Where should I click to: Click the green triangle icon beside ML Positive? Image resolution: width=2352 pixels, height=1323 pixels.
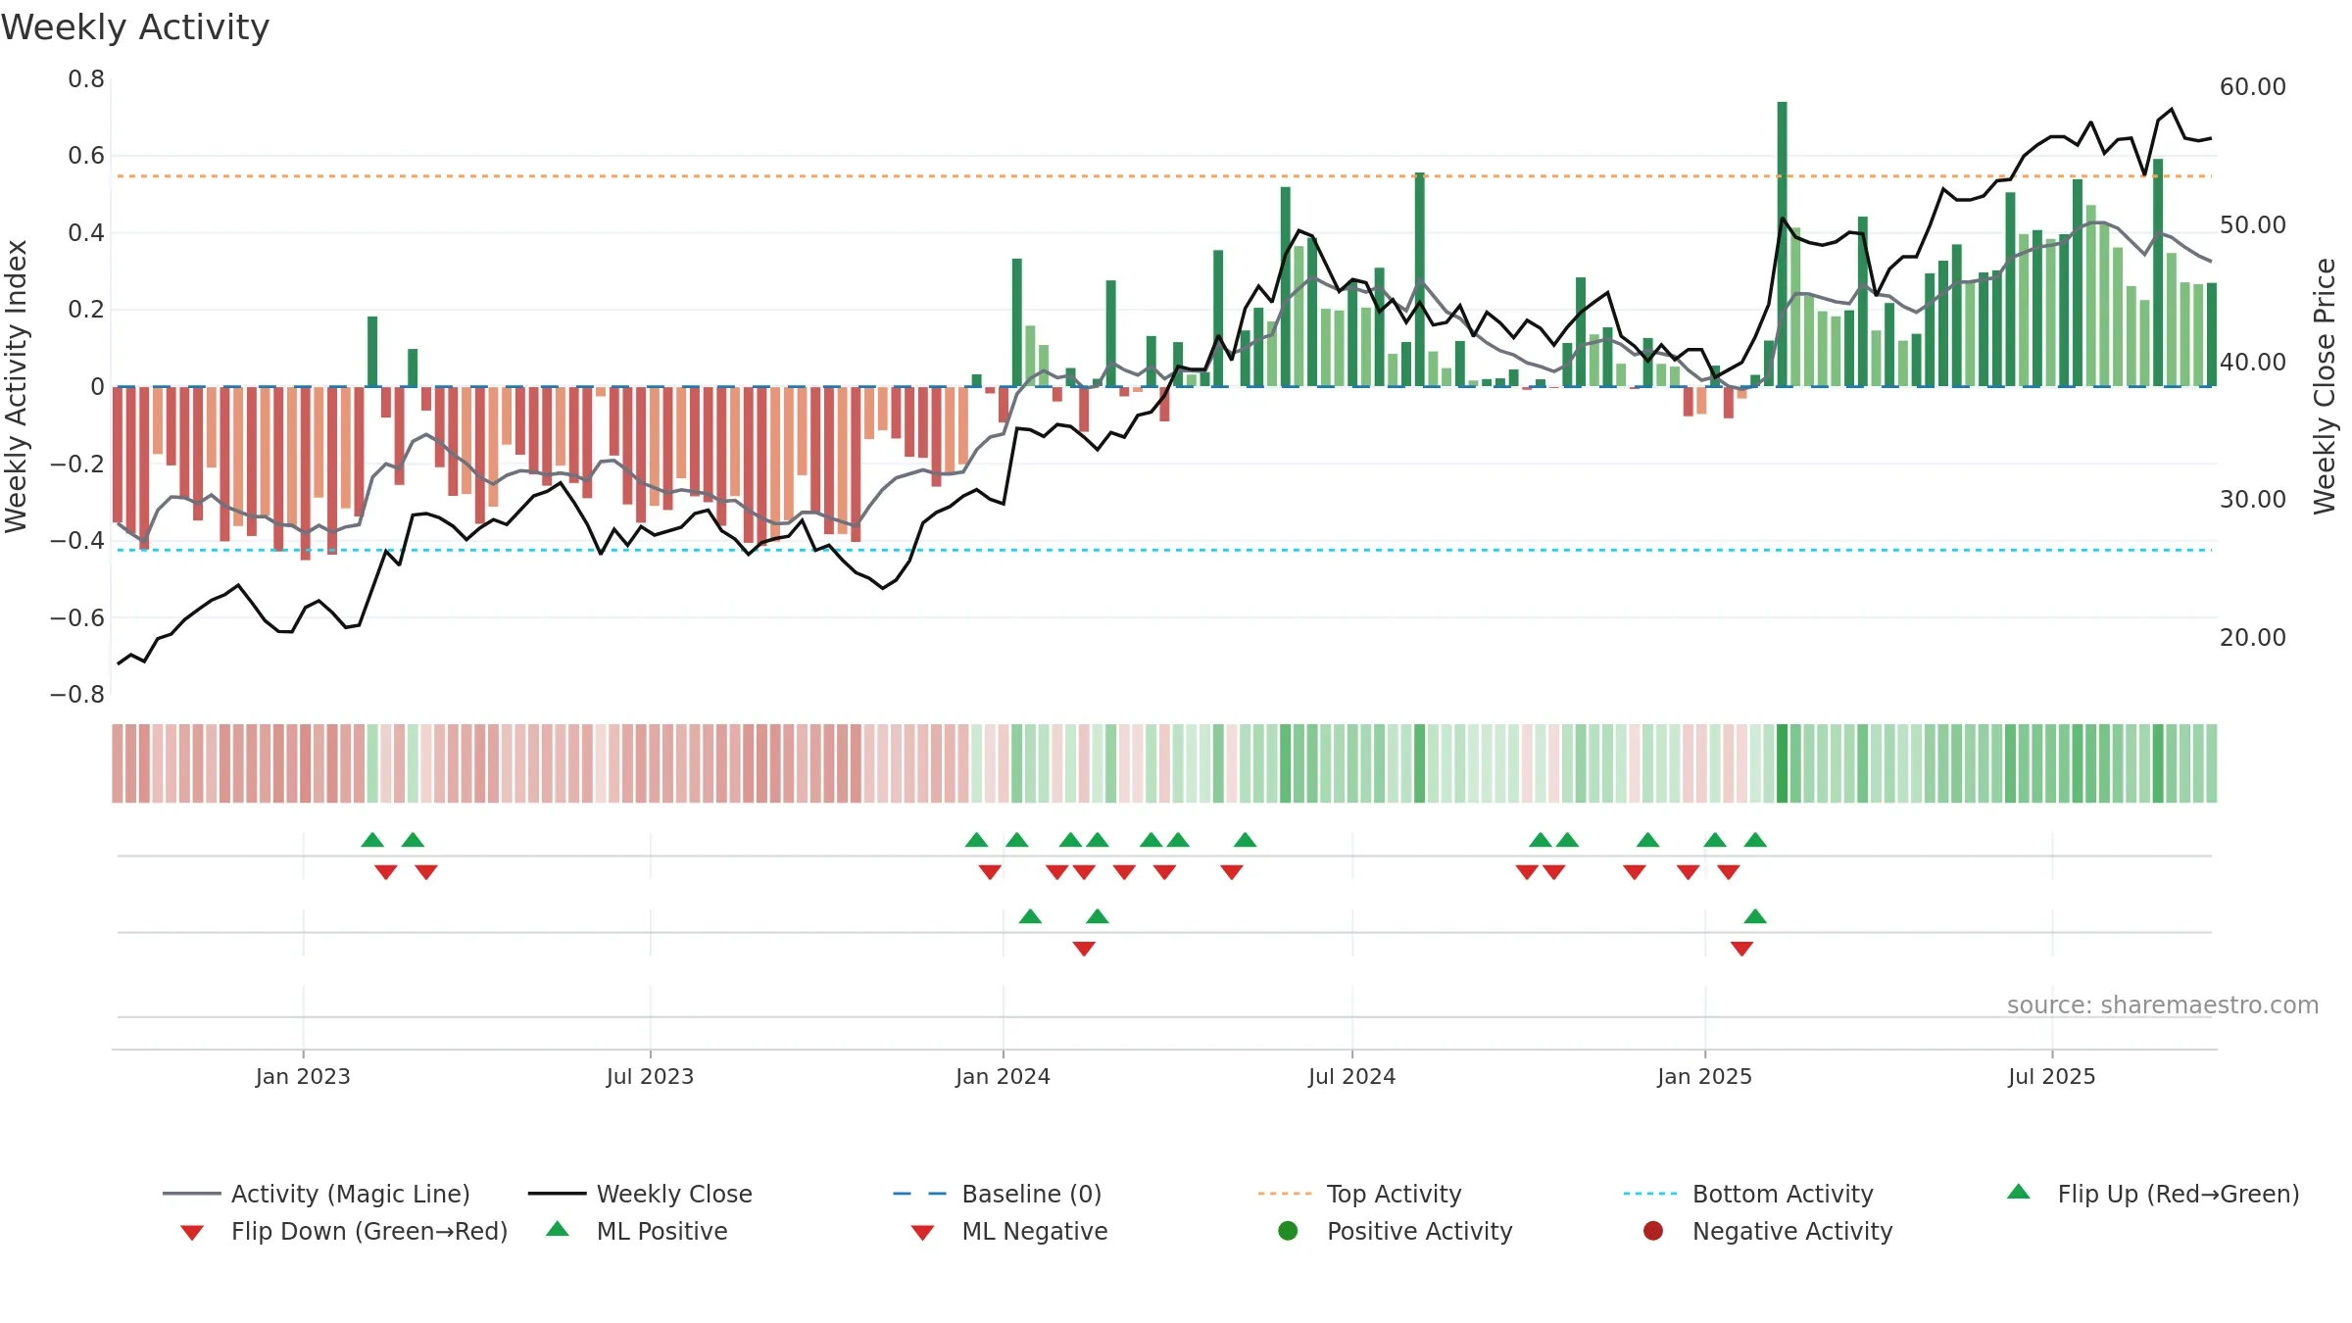coord(557,1229)
